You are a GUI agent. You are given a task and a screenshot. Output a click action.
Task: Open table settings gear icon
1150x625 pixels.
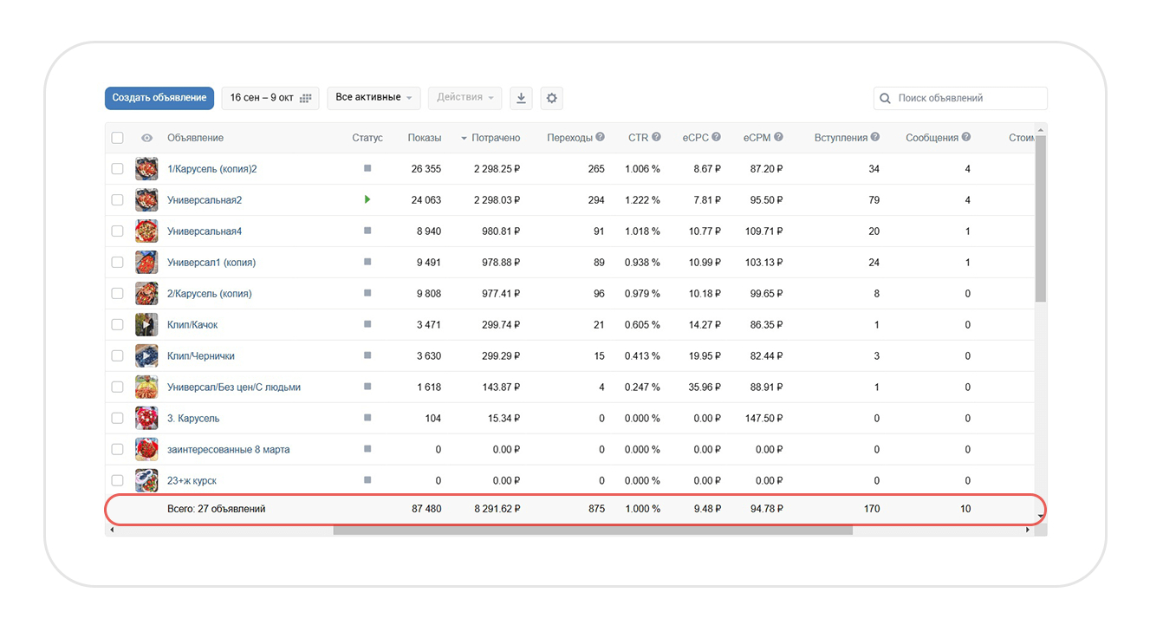pyautogui.click(x=551, y=98)
